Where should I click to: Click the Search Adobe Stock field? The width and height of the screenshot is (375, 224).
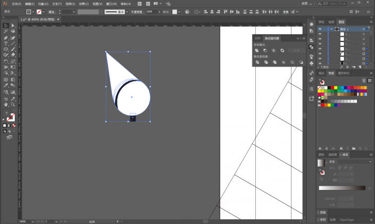coord(332,4)
